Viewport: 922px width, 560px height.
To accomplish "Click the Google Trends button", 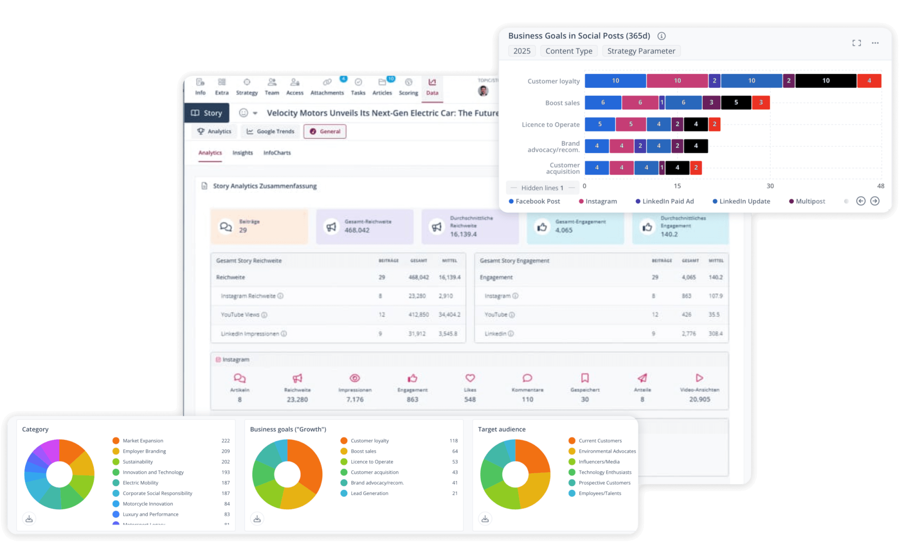I will [271, 131].
